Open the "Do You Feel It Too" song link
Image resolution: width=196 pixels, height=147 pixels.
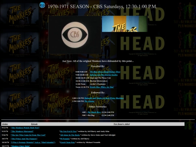pyautogui.click(x=68, y=131)
